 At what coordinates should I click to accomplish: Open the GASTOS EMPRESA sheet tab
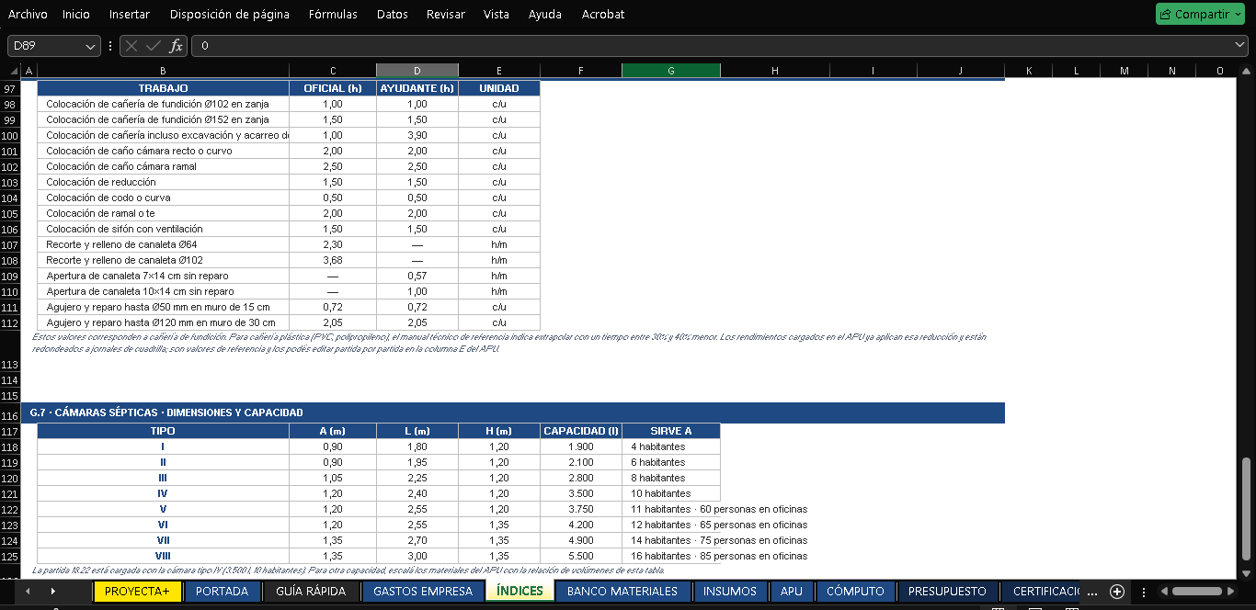423,592
